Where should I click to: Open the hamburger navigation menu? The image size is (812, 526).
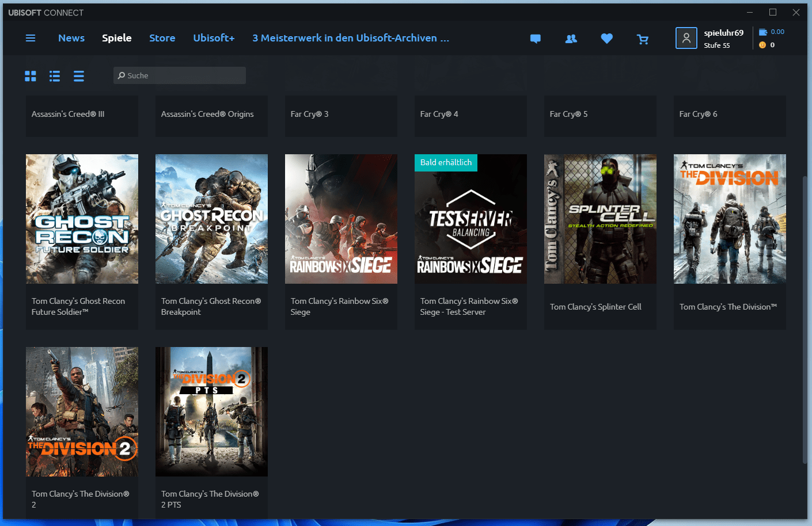[x=31, y=38]
